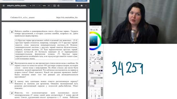
Task: Click the square button before edge shapes
Action: pyautogui.click(x=92, y=70)
